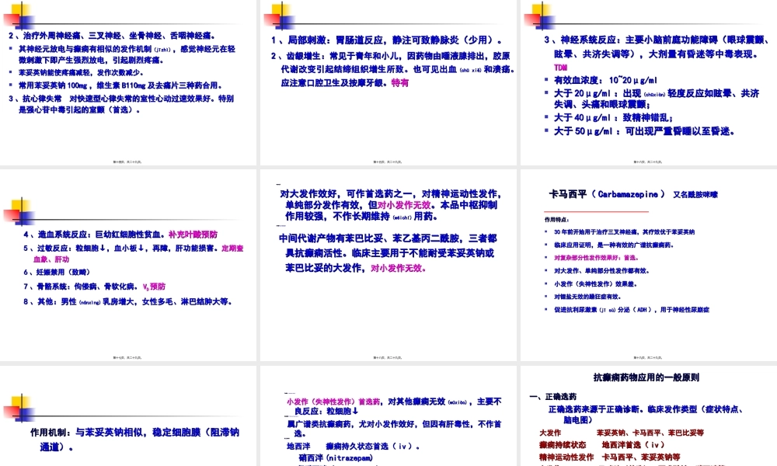Click the yellow square icon on slide two
Image resolution: width=777 pixels, height=466 pixels.
tap(277, 10)
